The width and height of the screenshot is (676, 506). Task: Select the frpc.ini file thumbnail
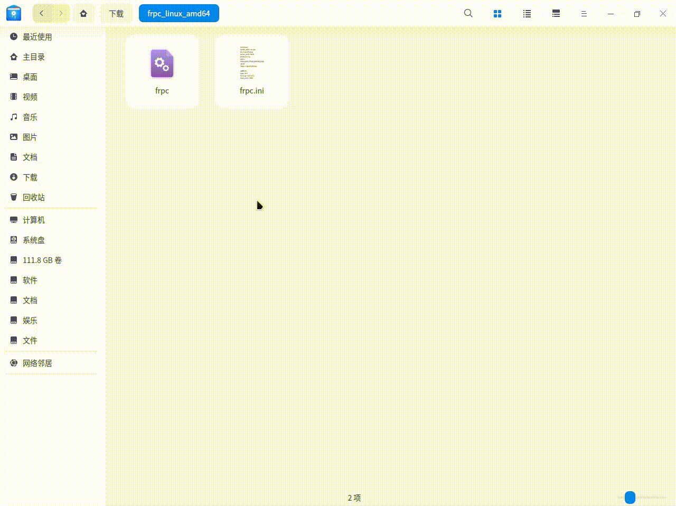252,63
